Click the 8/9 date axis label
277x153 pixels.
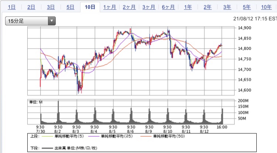pyautogui.click(x=148, y=132)
